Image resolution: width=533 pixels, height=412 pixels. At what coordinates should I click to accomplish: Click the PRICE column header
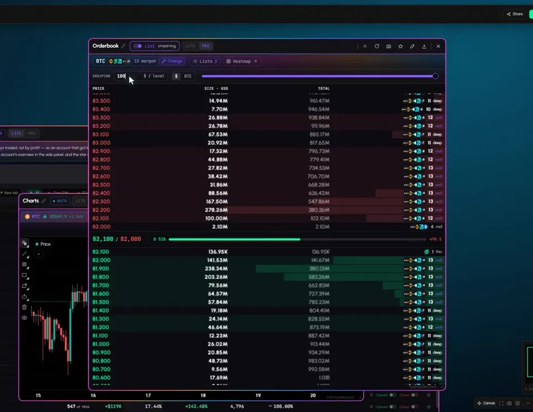click(x=98, y=88)
